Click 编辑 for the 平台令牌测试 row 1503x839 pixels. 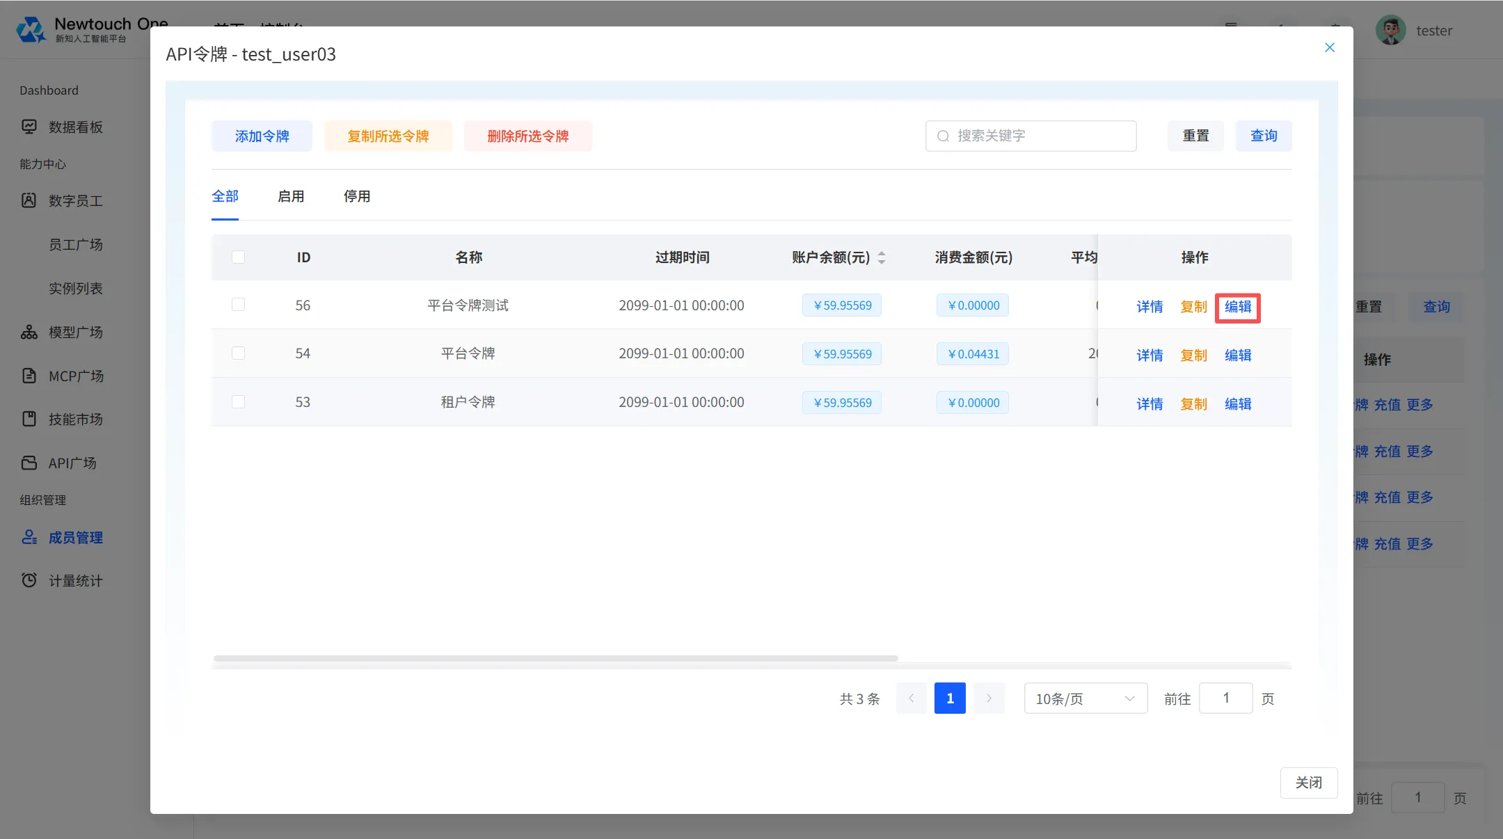click(x=1238, y=307)
